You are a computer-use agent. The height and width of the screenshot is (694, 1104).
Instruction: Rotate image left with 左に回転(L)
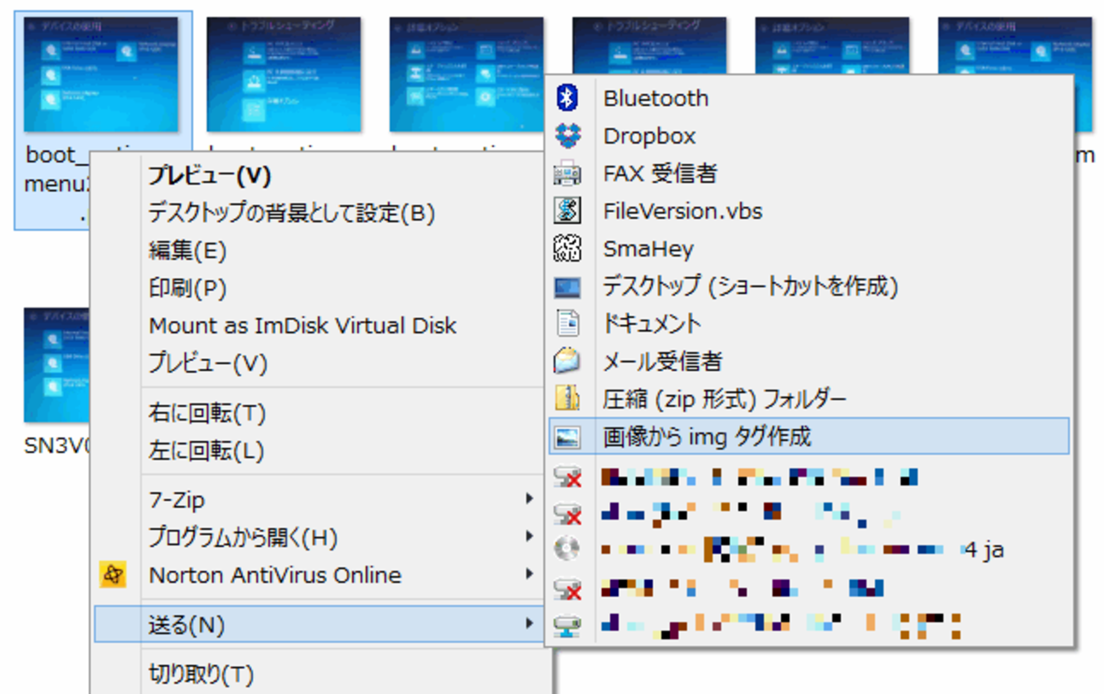[206, 451]
